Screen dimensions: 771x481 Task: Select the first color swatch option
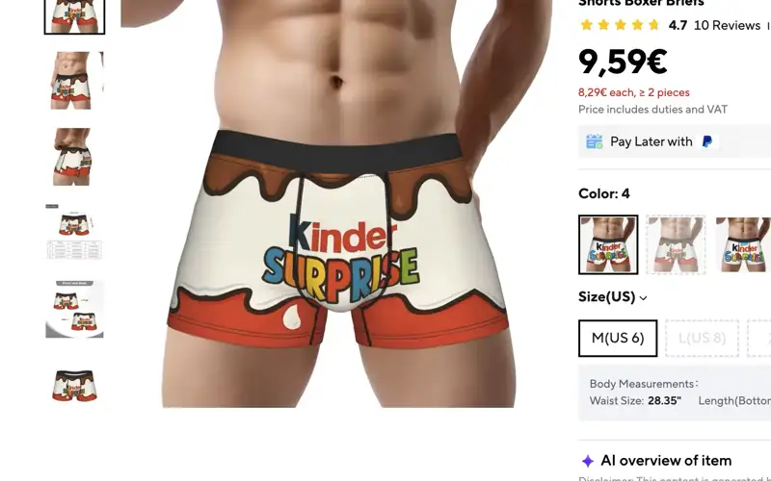[608, 244]
